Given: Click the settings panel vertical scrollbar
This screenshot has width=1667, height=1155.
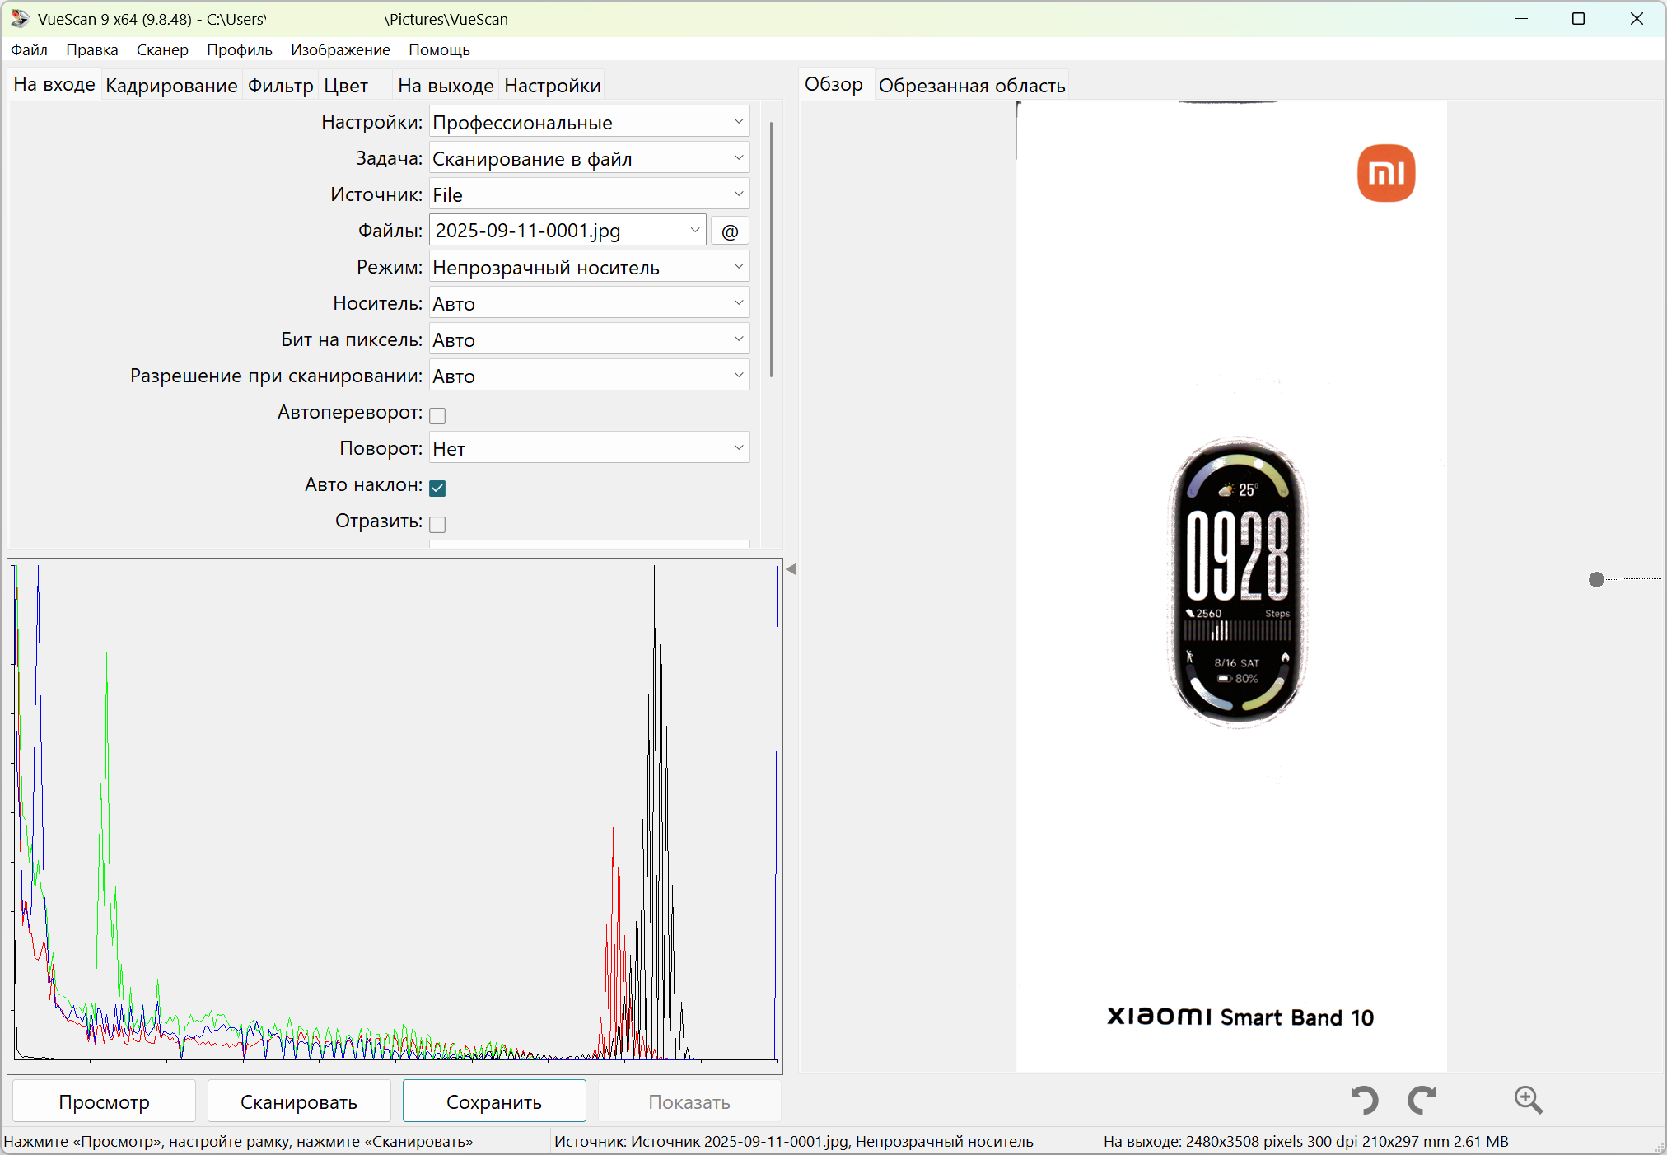Looking at the screenshot, I should pyautogui.click(x=771, y=247).
